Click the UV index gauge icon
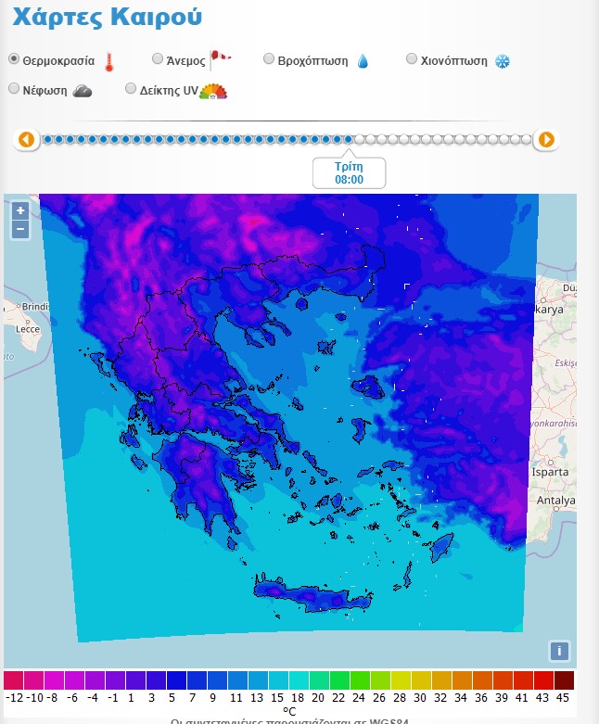The width and height of the screenshot is (599, 724). 213,92
